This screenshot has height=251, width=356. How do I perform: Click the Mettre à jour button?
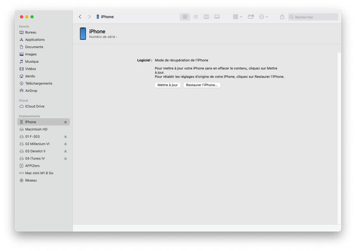[x=167, y=85]
